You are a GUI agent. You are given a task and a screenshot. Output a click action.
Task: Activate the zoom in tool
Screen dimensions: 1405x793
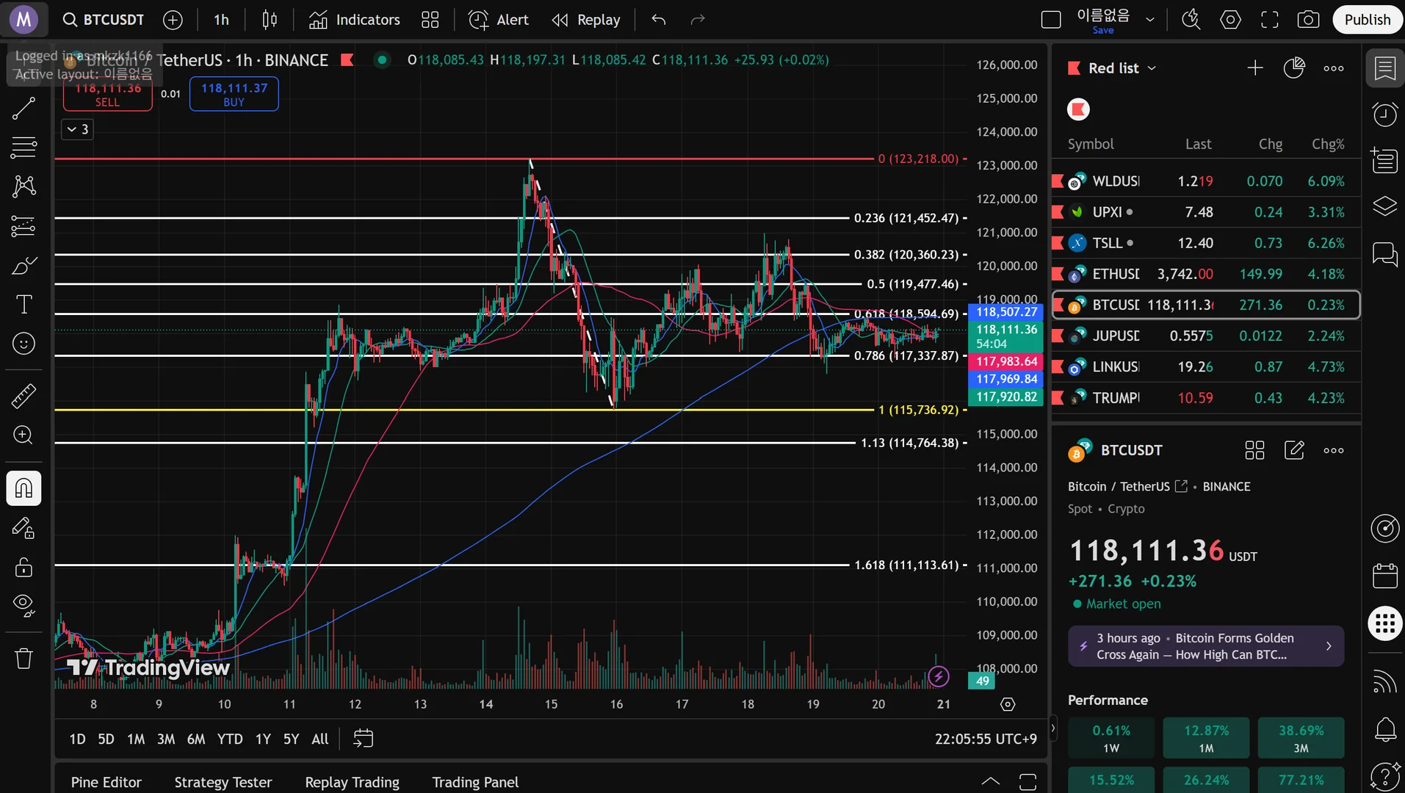coord(24,435)
